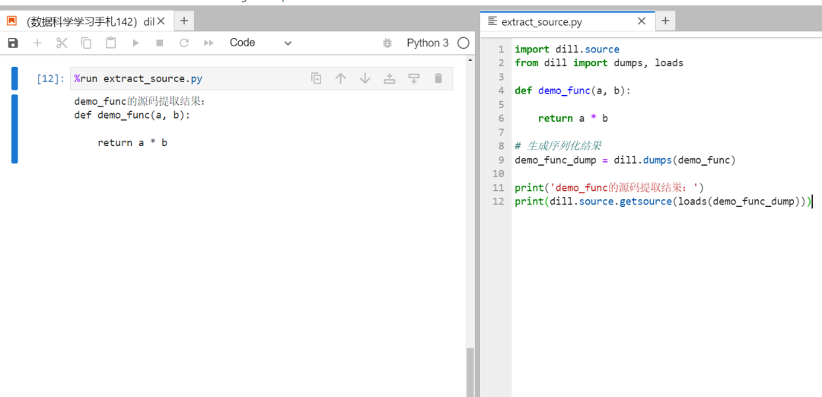Open a new tab in the right panel

pyautogui.click(x=665, y=21)
